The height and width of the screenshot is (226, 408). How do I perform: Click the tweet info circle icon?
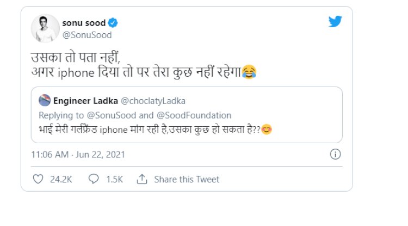[336, 155]
